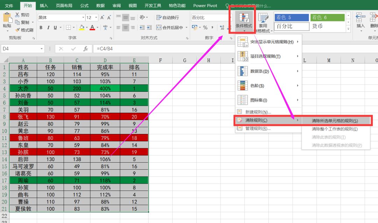The height and width of the screenshot is (223, 378).
Task: Click the Increase Decimal places icon
Action: coord(221,27)
